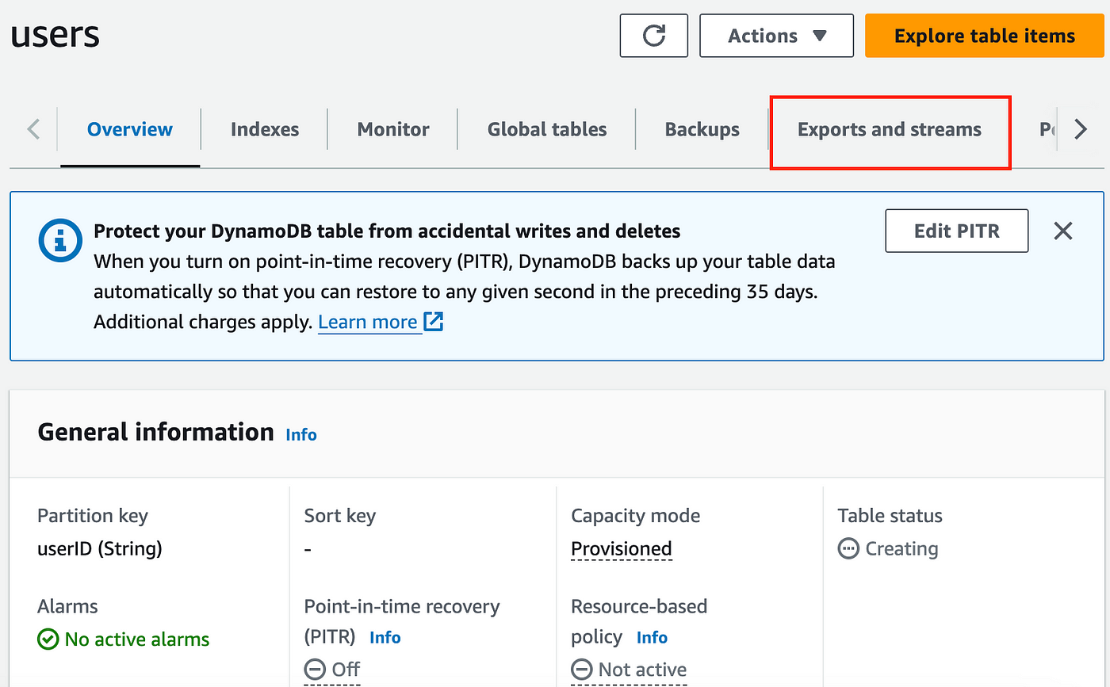Switch to the Exports and streams tab

click(x=889, y=129)
